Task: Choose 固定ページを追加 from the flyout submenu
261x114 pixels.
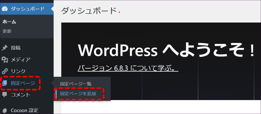Action: coord(78,94)
